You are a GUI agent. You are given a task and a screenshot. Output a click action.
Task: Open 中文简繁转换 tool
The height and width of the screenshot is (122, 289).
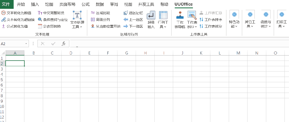pos(51,13)
